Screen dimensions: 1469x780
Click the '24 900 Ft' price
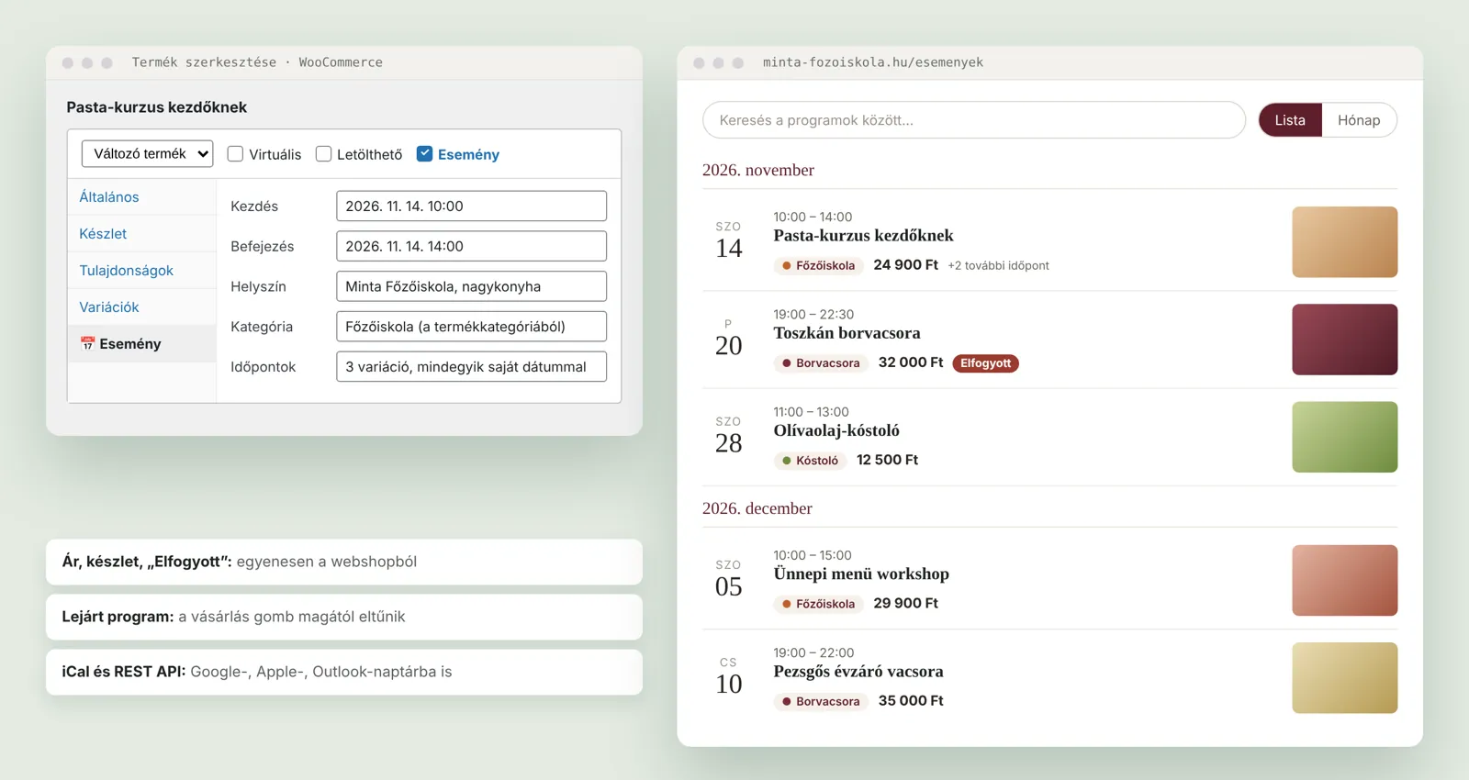coord(905,264)
